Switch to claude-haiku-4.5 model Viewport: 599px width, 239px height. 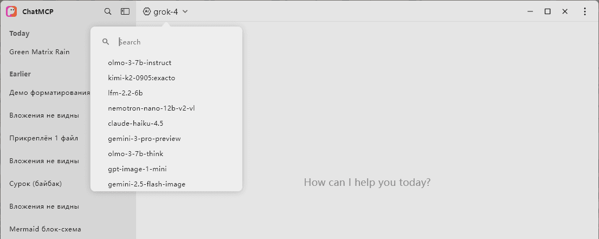coord(136,124)
